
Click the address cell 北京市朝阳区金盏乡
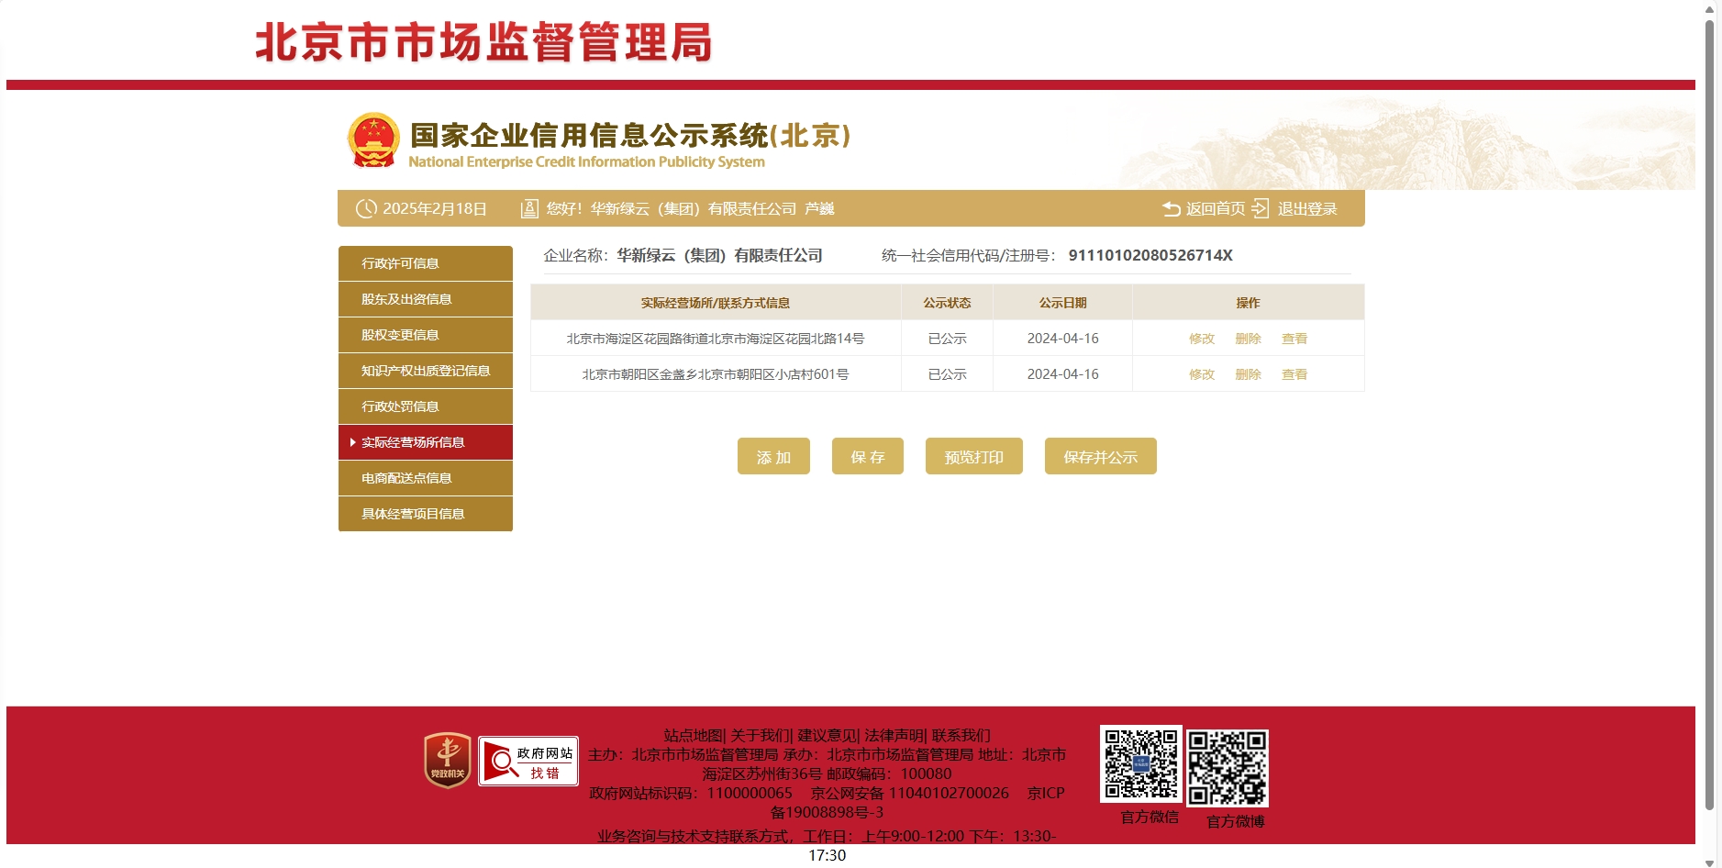pos(716,374)
